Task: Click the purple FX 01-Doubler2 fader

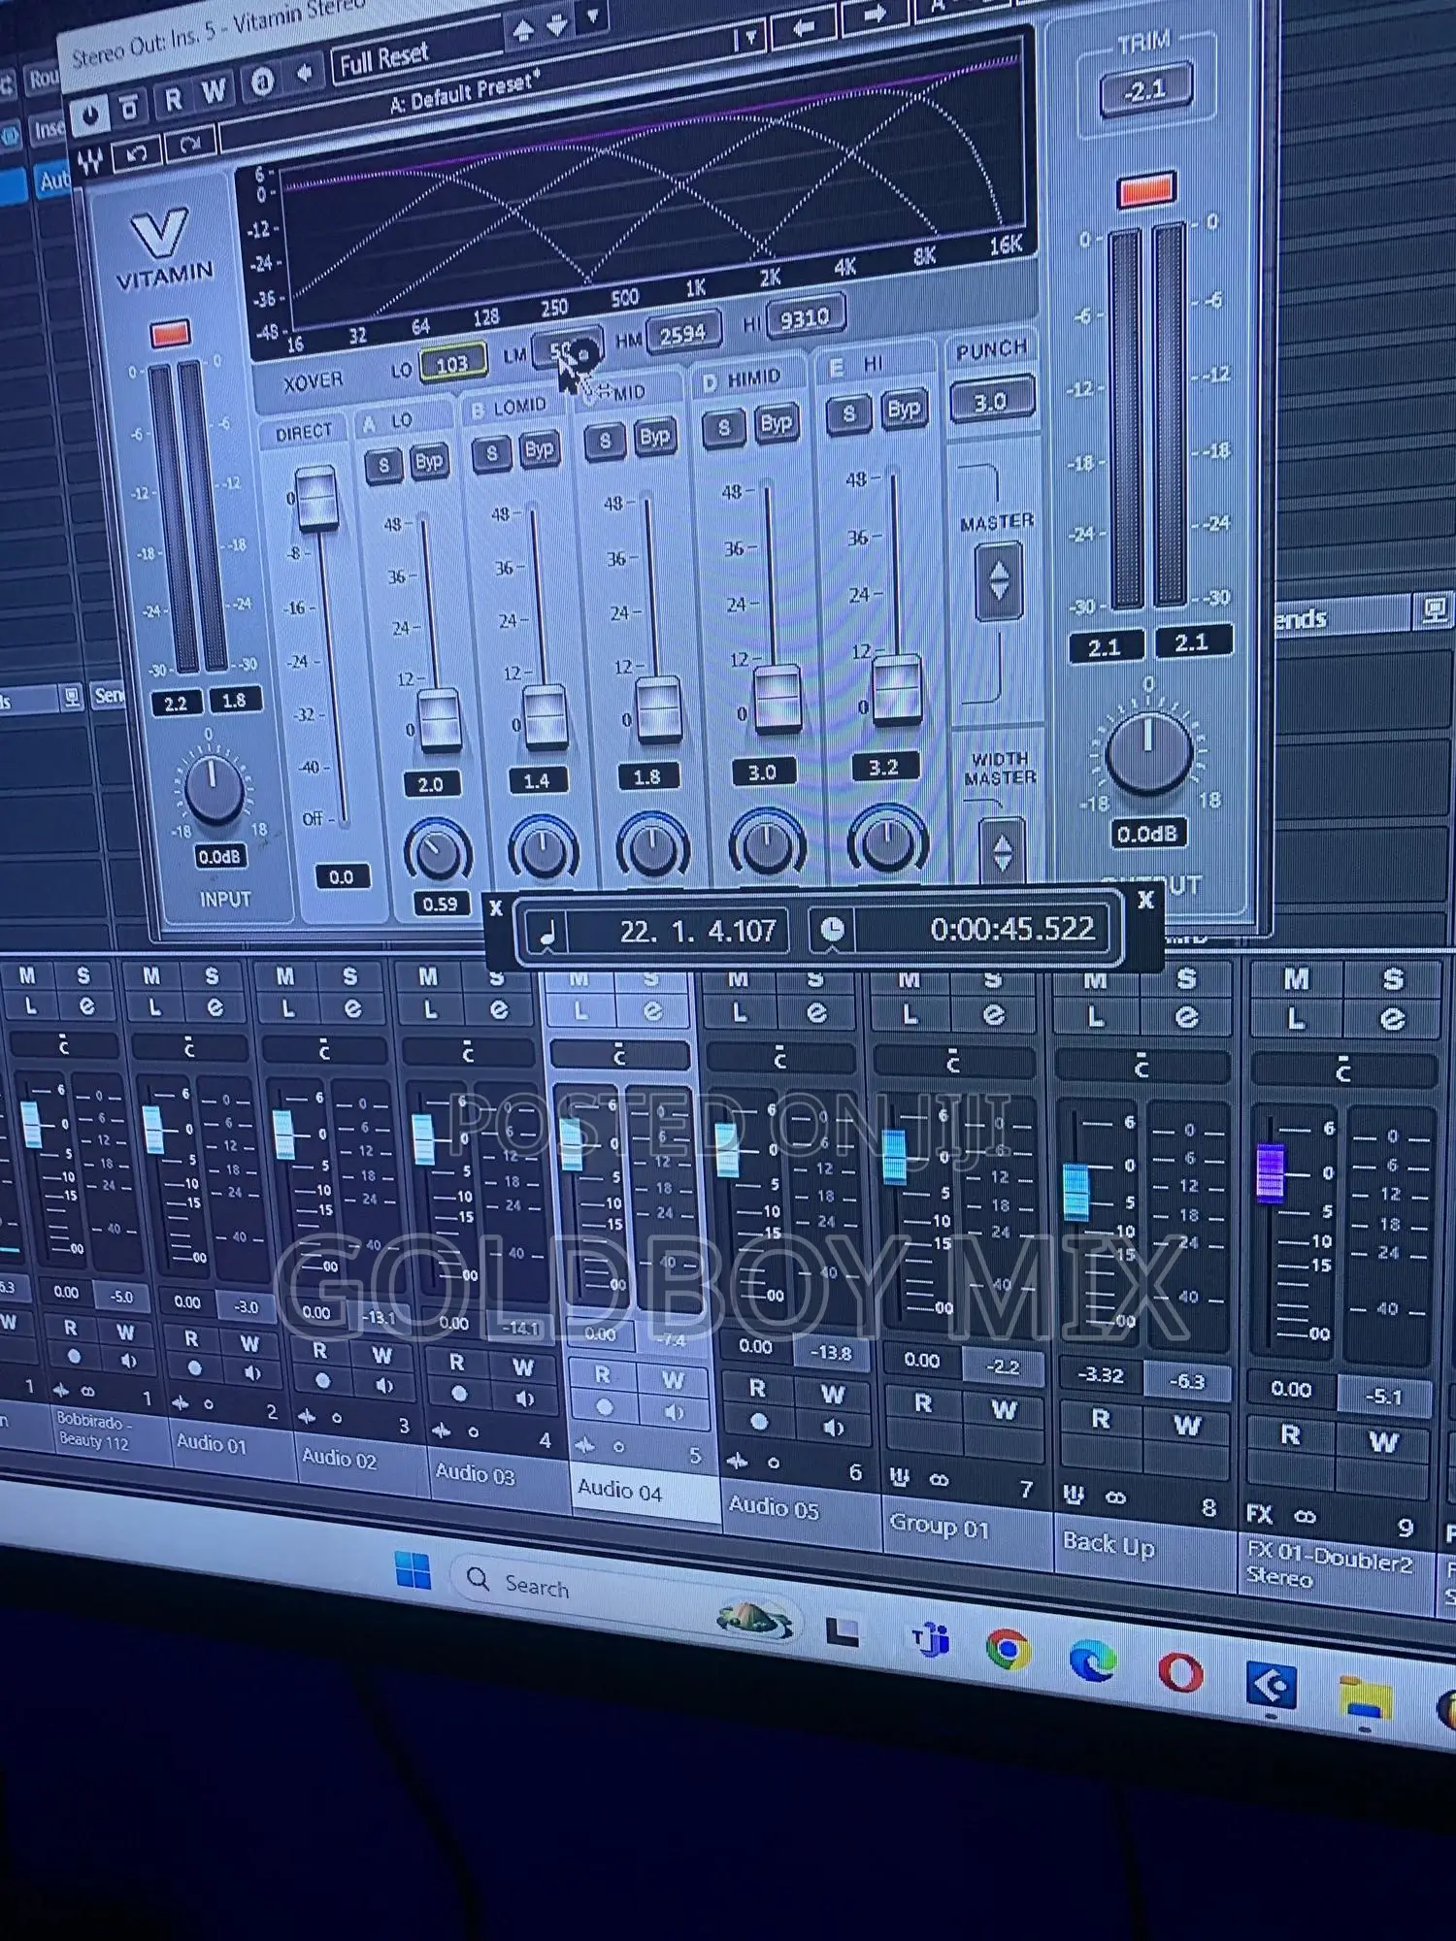Action: tap(1270, 1172)
